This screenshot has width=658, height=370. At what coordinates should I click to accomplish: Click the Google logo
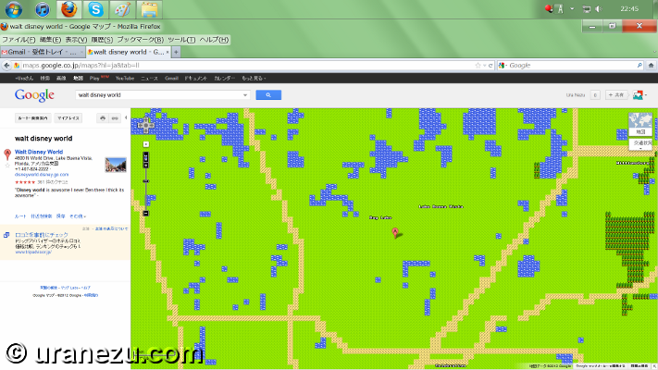34,95
